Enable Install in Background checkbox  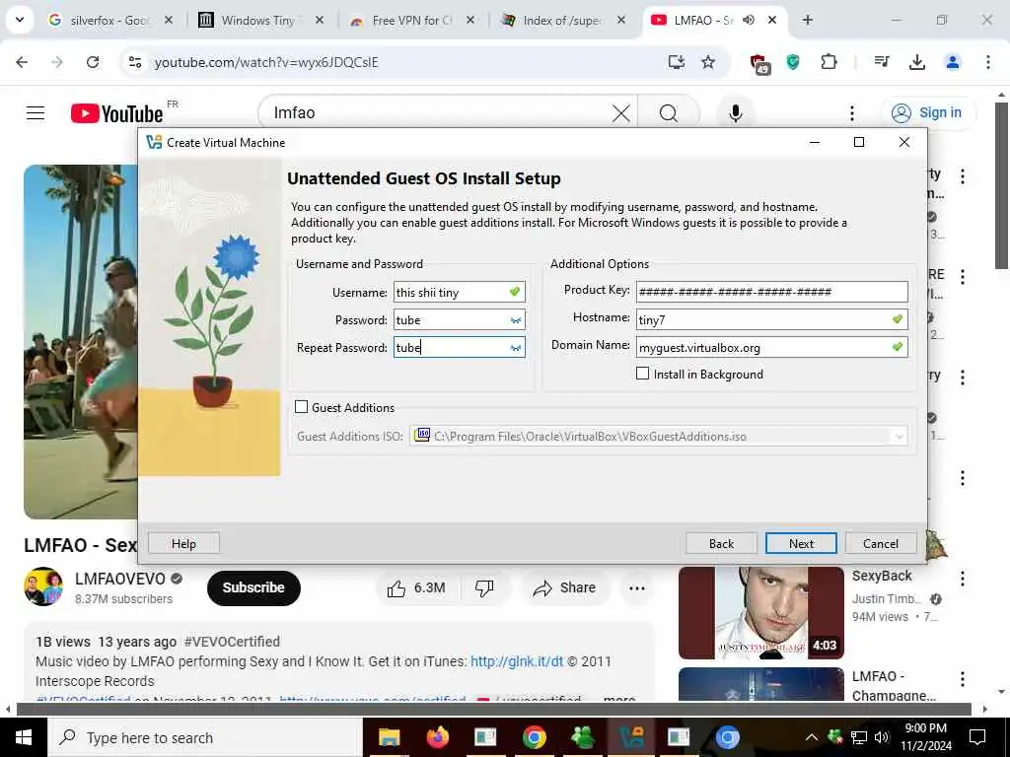click(x=642, y=374)
